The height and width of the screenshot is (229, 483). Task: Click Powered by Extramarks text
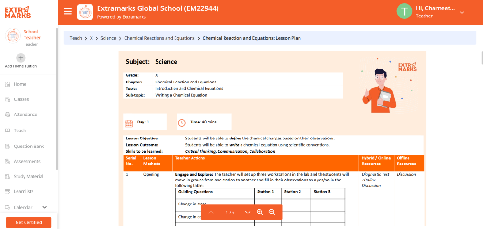point(121,17)
